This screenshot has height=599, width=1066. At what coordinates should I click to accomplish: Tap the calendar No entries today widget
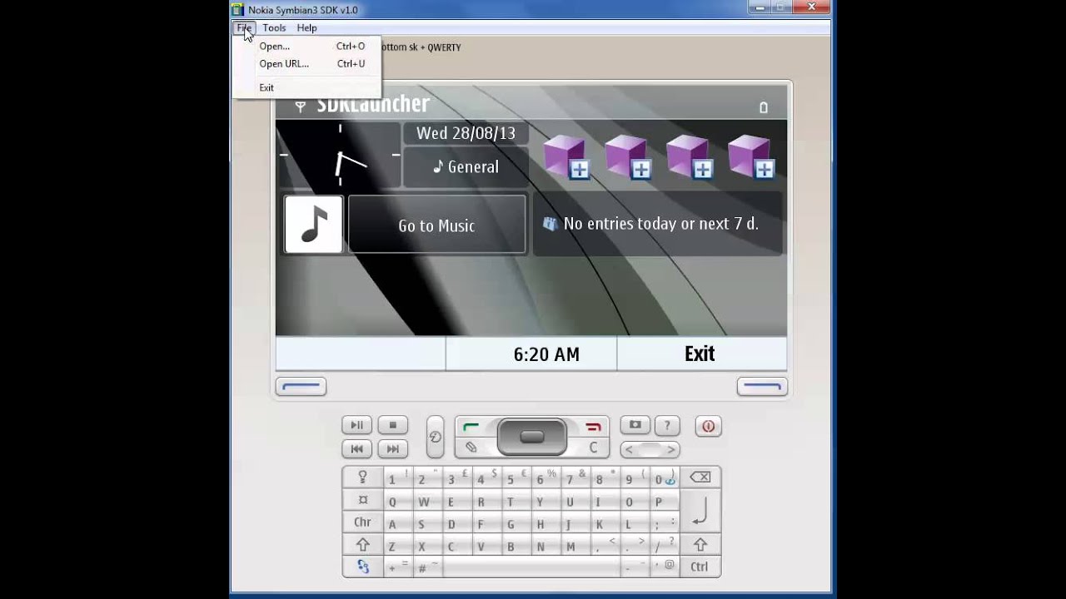[658, 224]
